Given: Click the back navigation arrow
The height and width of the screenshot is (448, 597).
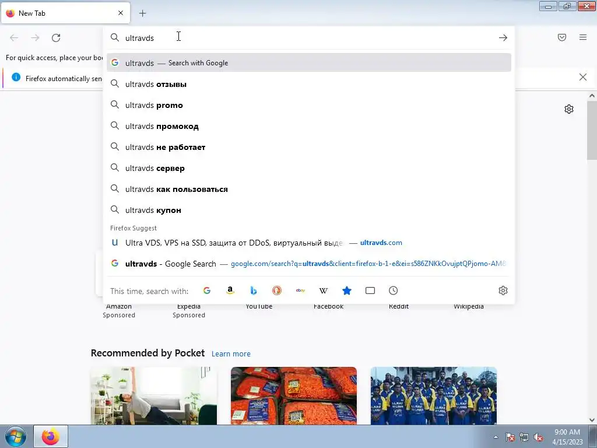Looking at the screenshot, I should click(14, 38).
